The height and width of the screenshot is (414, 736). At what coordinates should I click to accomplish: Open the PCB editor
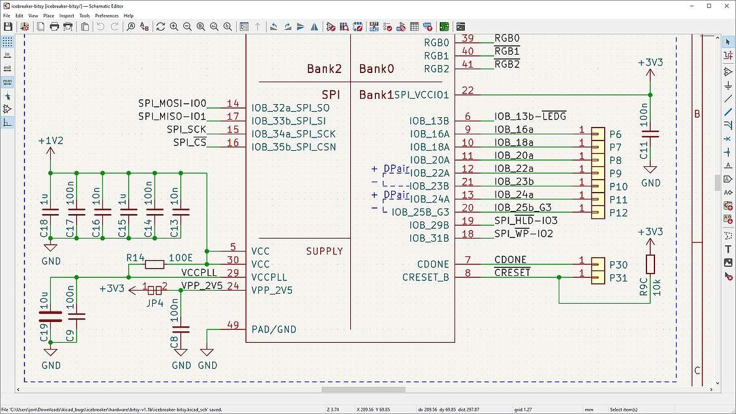coord(444,27)
